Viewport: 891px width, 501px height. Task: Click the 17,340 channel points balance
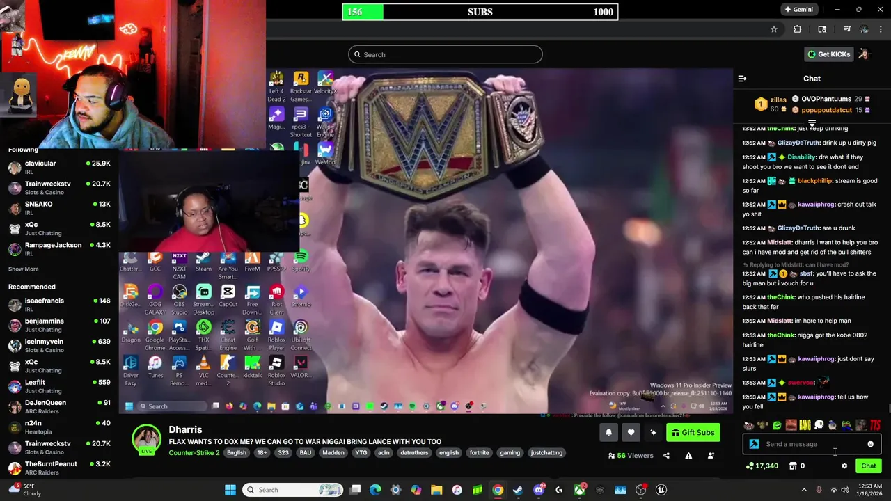pos(762,466)
